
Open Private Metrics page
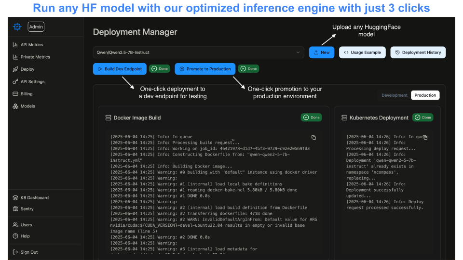(35, 57)
